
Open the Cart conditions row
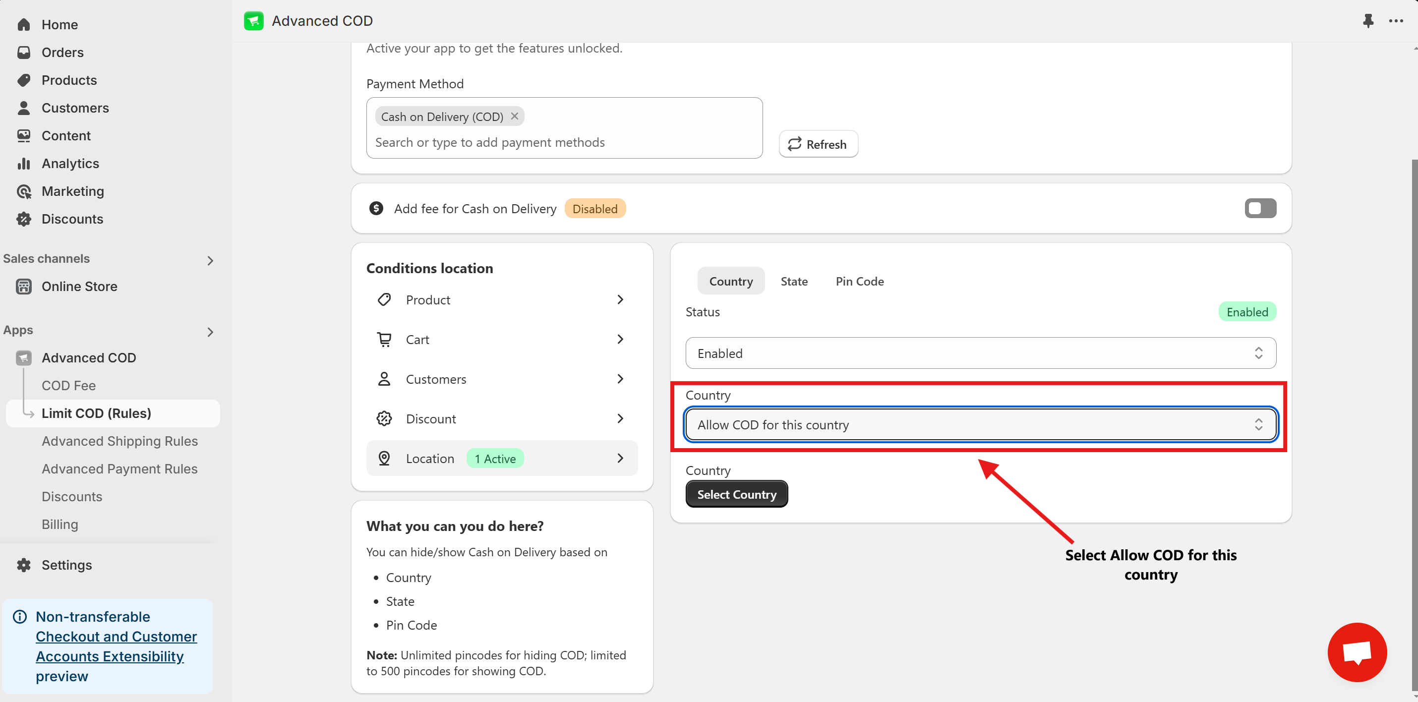tap(501, 340)
